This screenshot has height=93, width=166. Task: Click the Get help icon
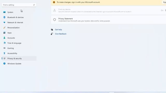tap(52, 29)
